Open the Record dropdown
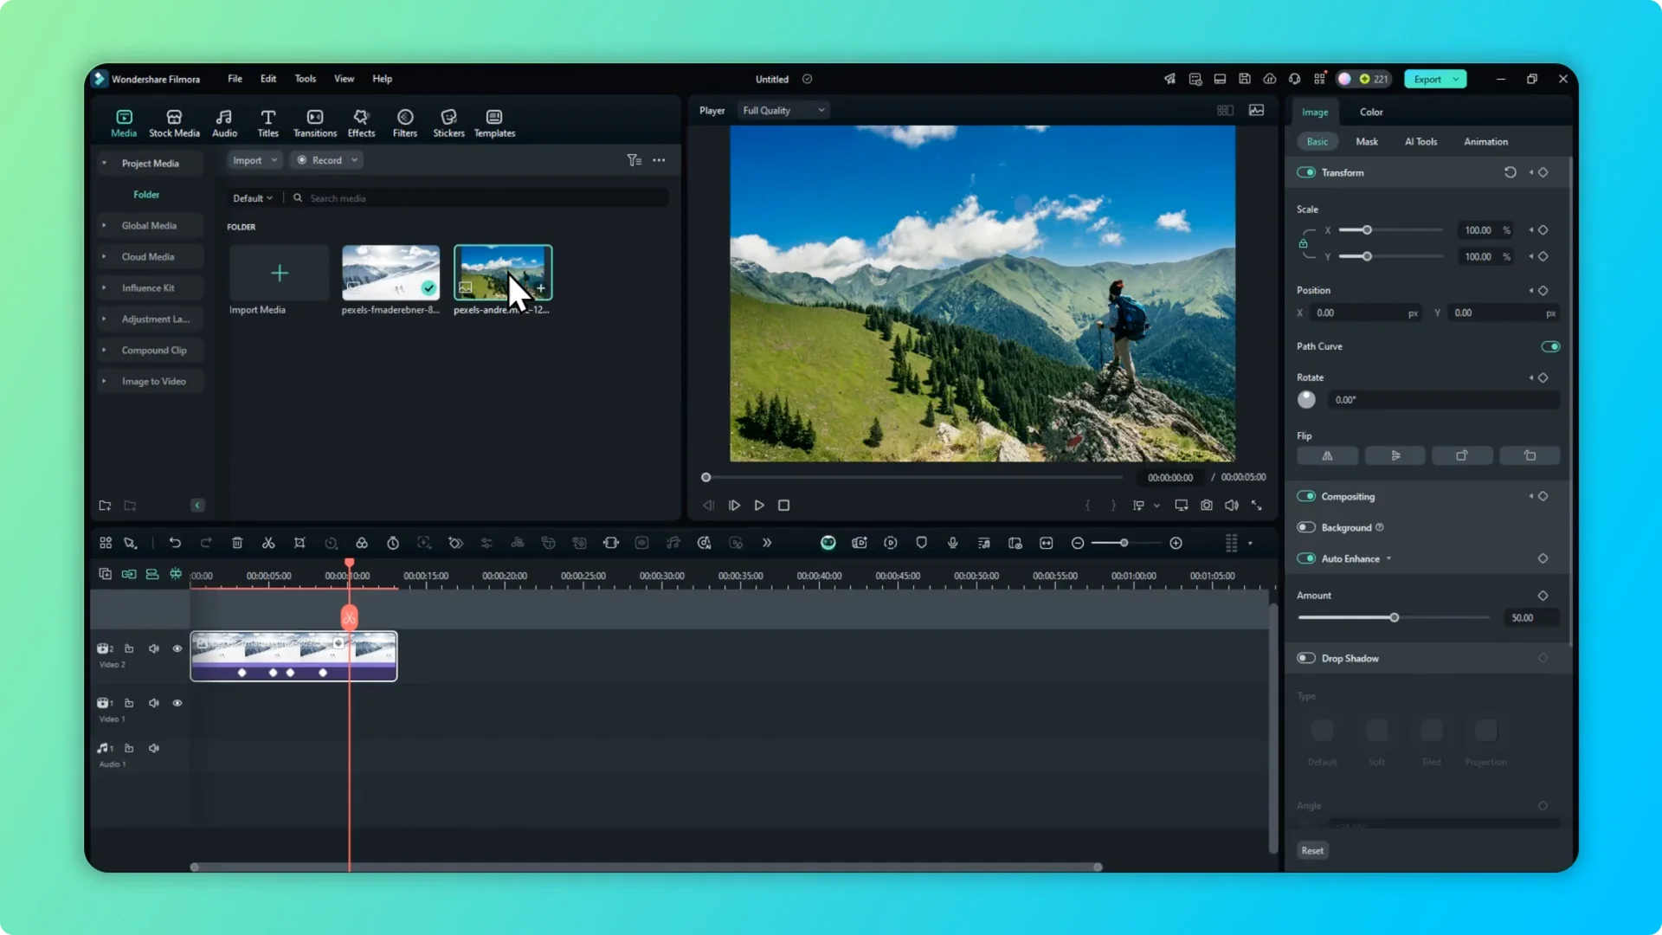Screen dimensions: 1662x935 point(327,160)
